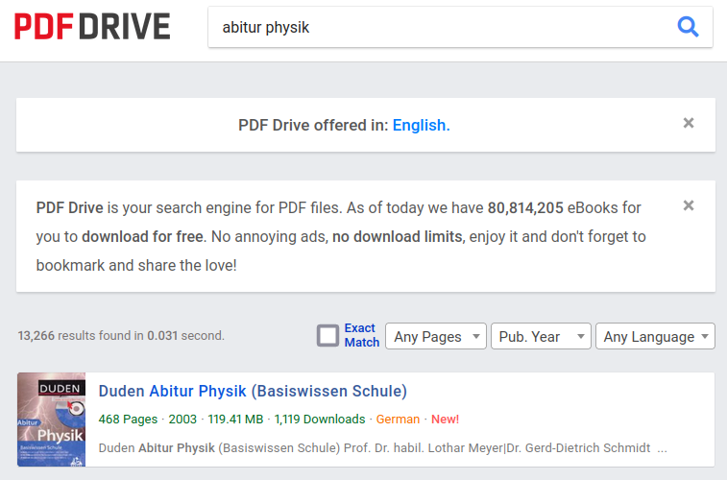Click the '468 Pages' info label

click(x=127, y=420)
